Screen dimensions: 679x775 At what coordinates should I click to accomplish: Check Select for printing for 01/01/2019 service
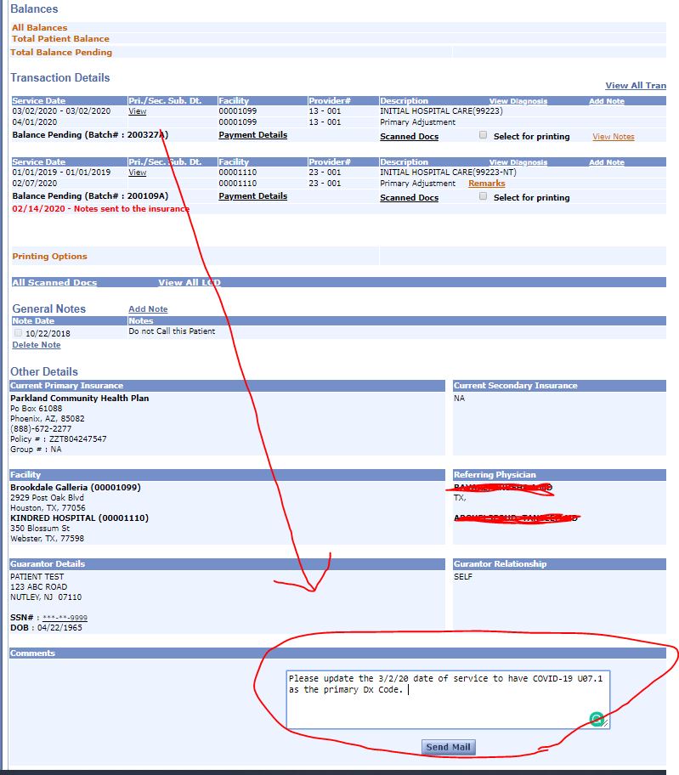coord(483,196)
